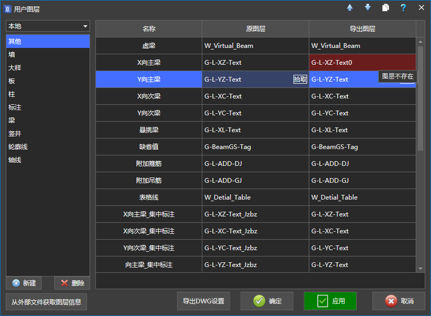Click the table scrollbar down arrow
The width and height of the screenshot is (431, 316).
click(420, 268)
